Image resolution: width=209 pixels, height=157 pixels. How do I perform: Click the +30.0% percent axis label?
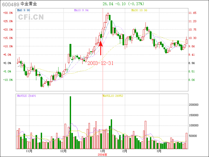pos(8,13)
